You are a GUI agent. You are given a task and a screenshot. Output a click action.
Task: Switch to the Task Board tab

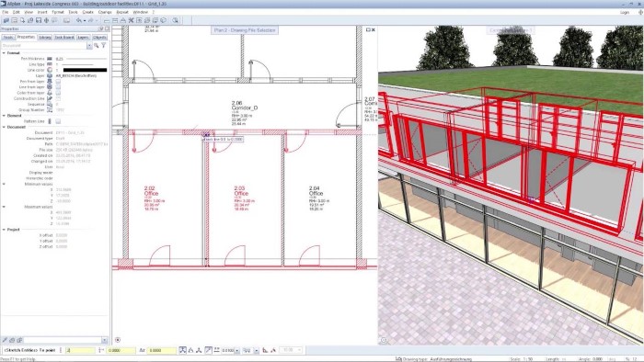coord(64,38)
